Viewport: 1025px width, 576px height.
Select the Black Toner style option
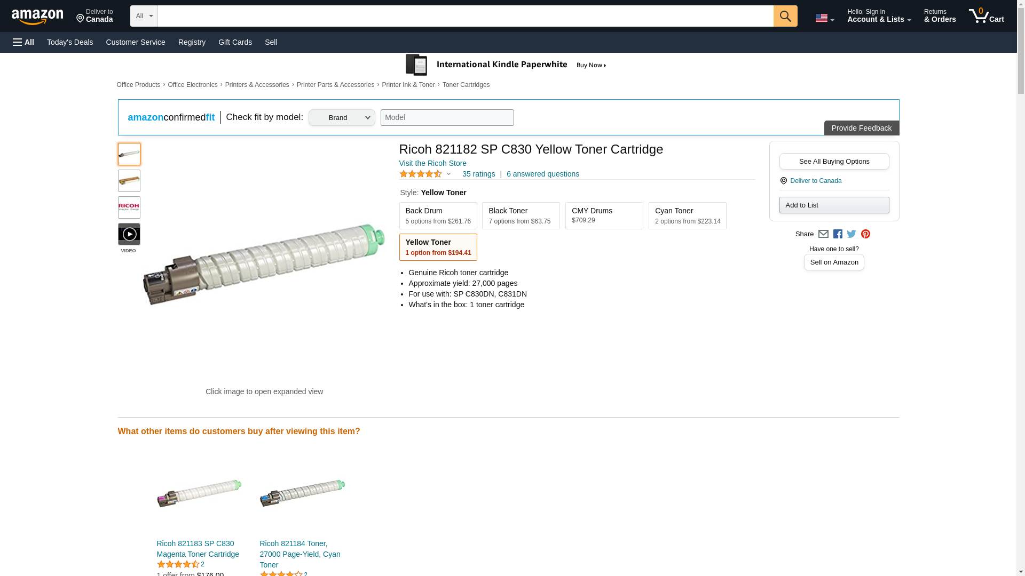click(x=521, y=215)
